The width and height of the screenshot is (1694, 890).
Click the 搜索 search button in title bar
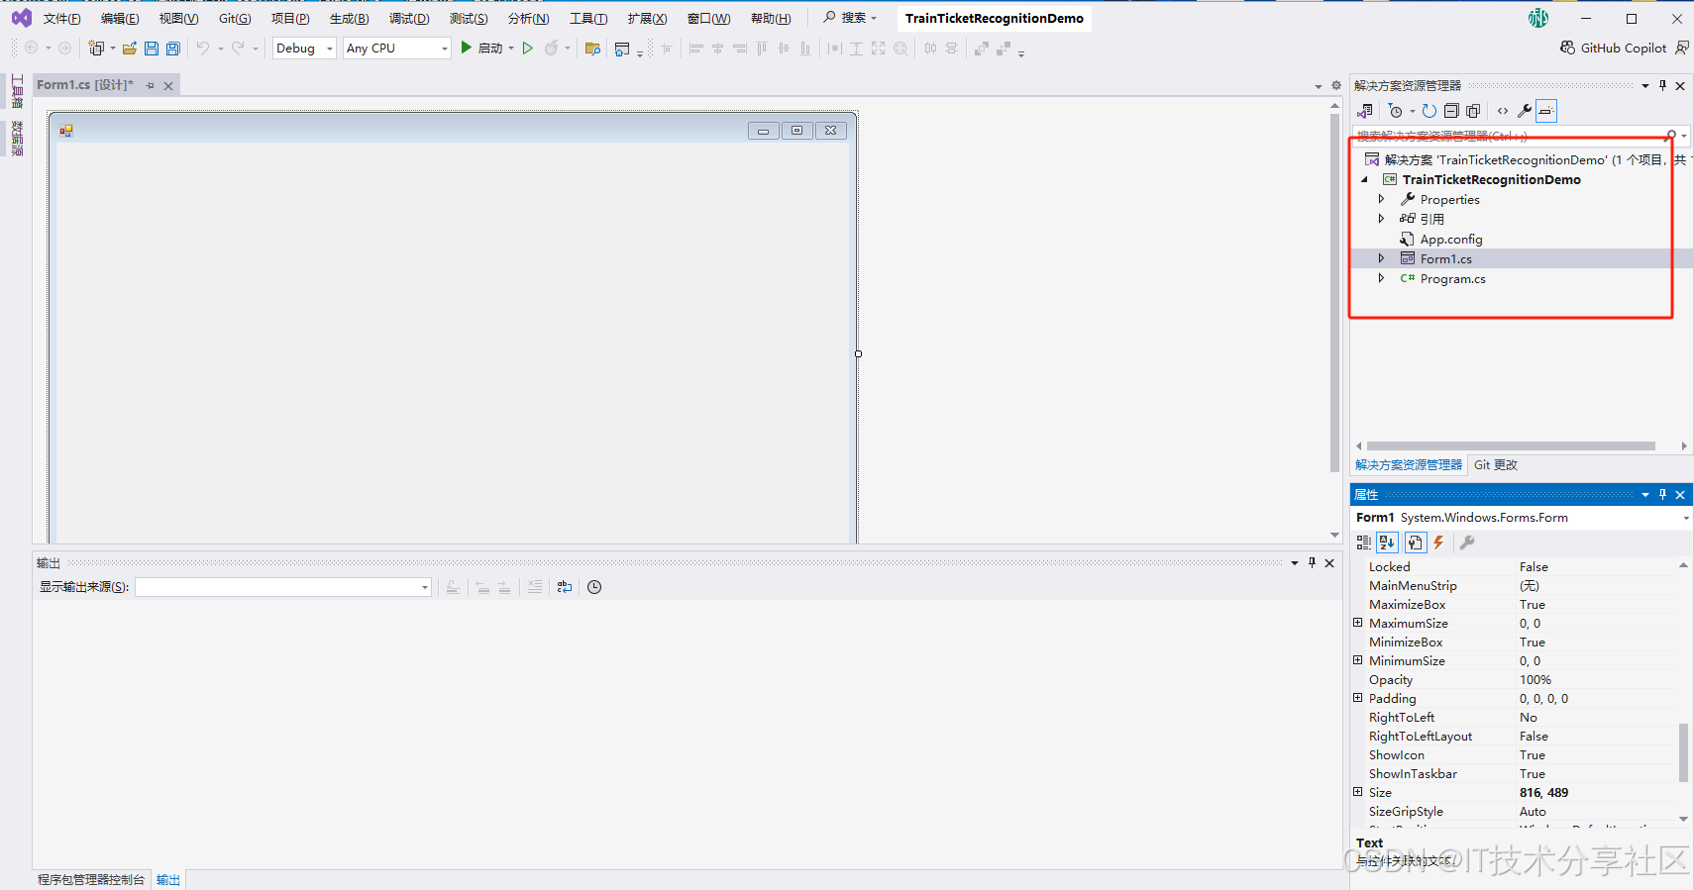tap(850, 18)
